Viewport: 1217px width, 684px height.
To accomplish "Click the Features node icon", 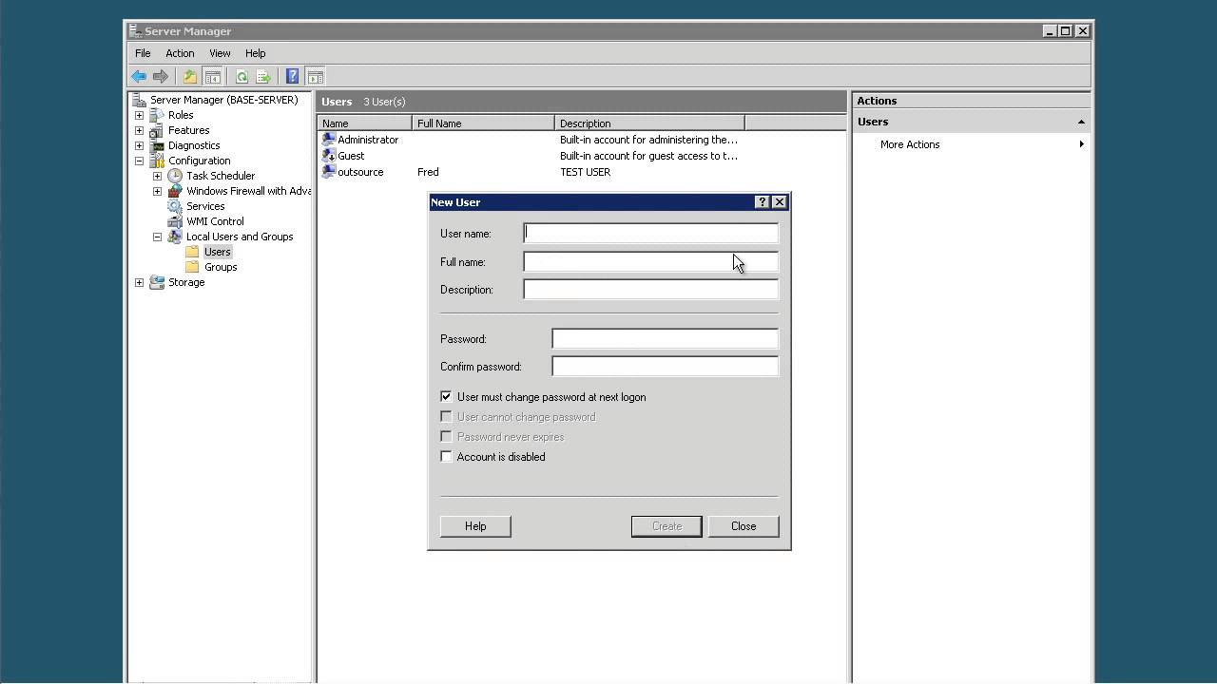I will pyautogui.click(x=157, y=130).
